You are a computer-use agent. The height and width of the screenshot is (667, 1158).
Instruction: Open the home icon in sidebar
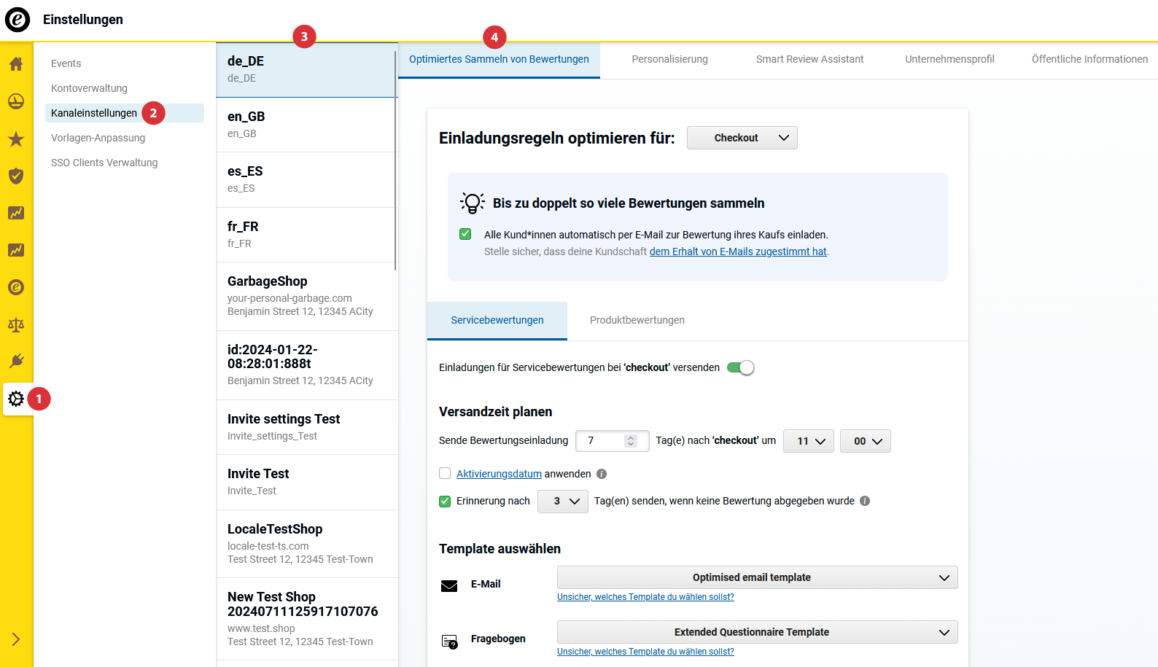(16, 64)
